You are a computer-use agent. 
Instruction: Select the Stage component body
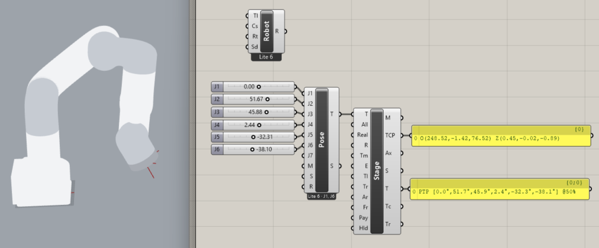pos(376,171)
